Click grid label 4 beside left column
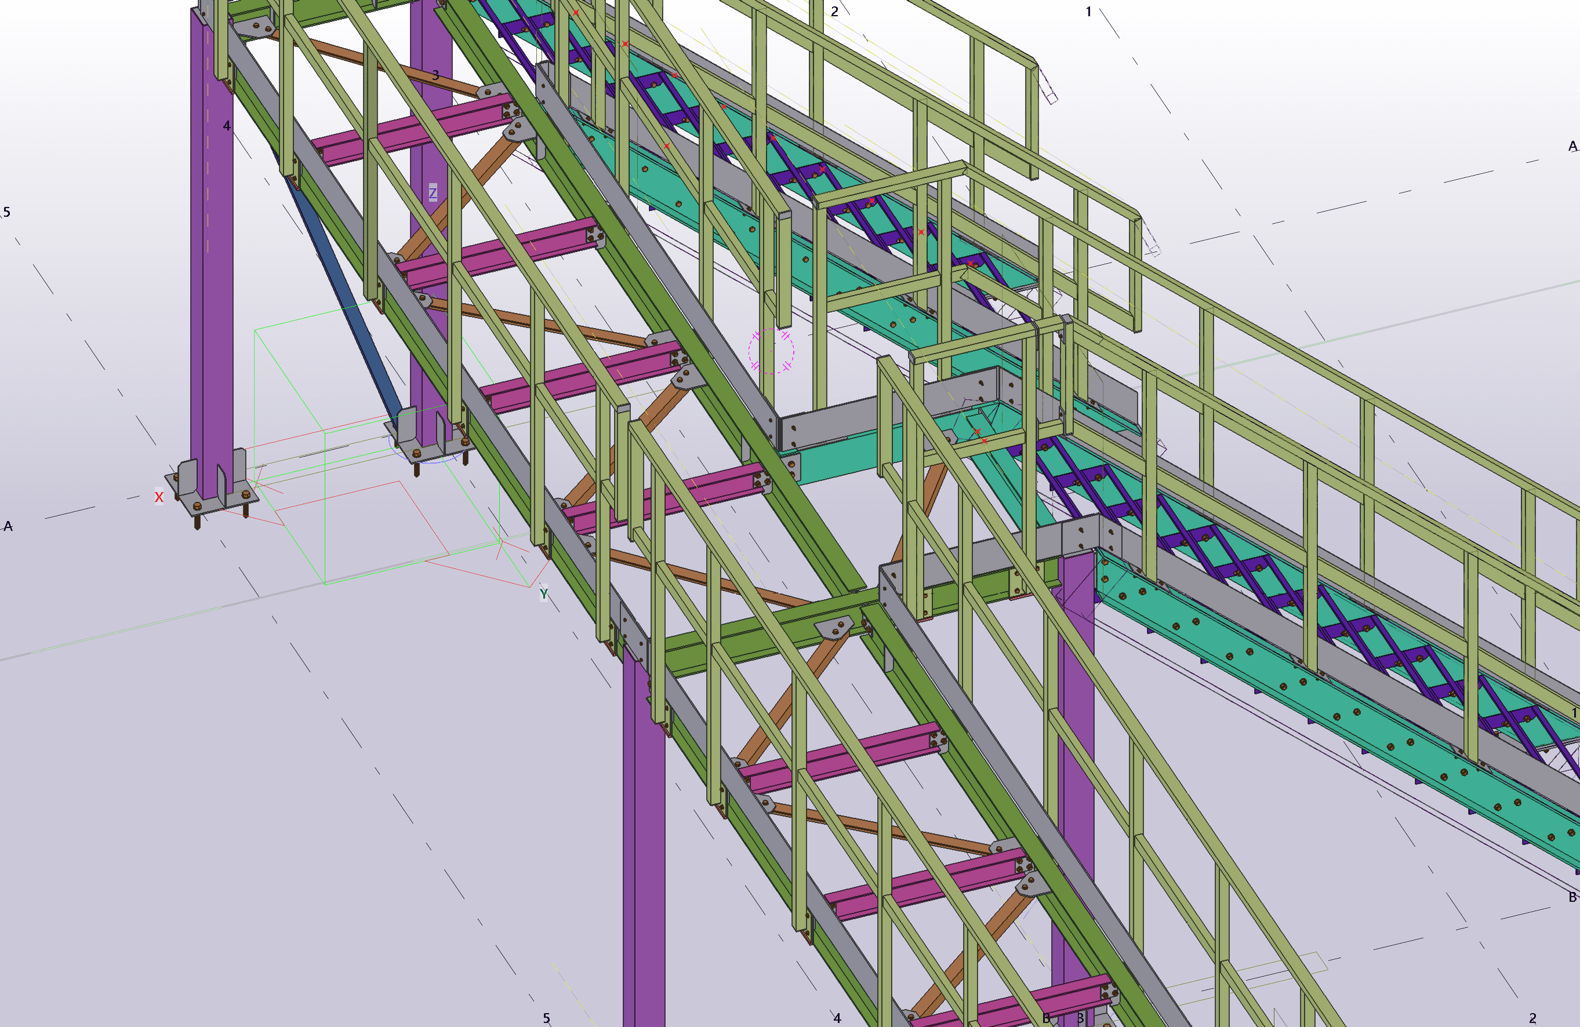Viewport: 1580px width, 1027px height. [226, 125]
